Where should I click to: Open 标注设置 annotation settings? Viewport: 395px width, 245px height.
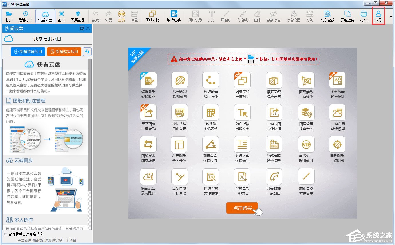tap(294, 16)
